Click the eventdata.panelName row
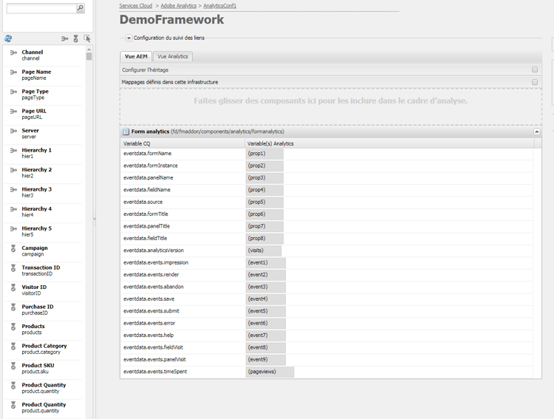 [326, 178]
